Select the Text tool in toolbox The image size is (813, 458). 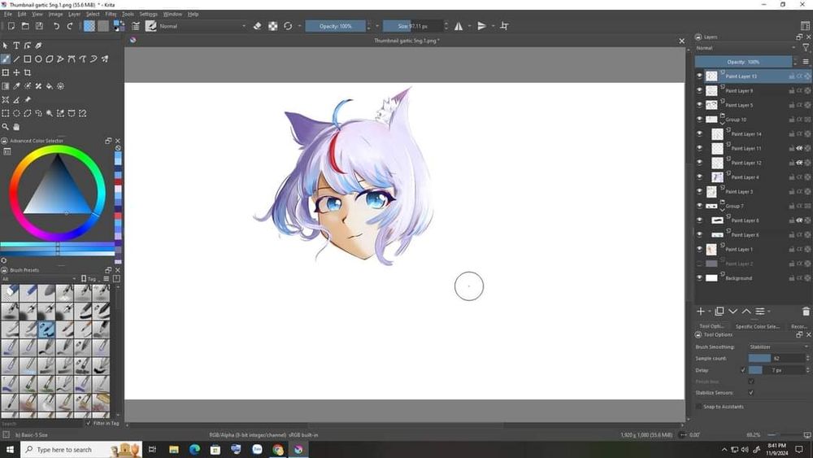click(x=16, y=46)
